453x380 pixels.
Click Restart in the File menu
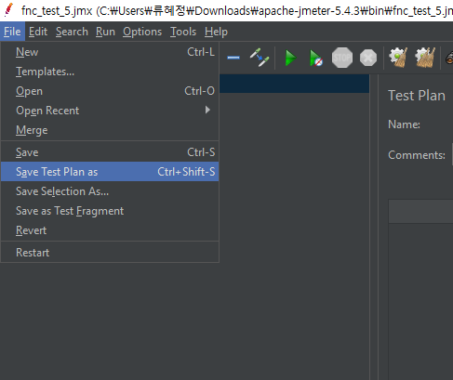pyautogui.click(x=110, y=253)
